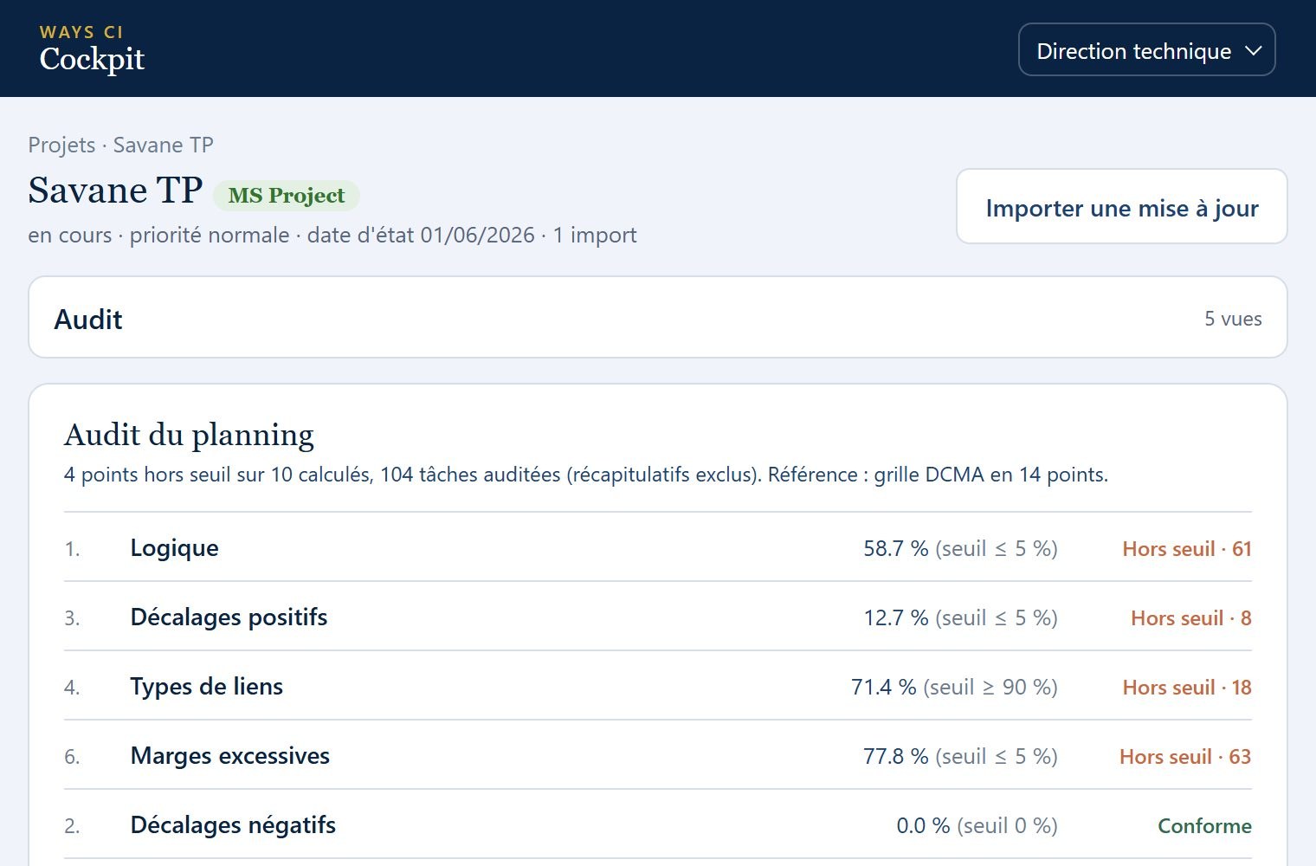Open the Logique audit row
1316x866 pixels.
click(x=657, y=547)
